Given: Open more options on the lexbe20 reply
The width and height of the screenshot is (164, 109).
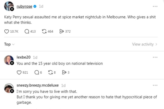Looking at the screenshot, I should click(x=155, y=57).
